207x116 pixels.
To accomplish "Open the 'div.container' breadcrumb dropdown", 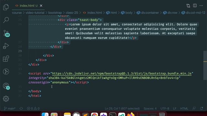I will pyautogui.click(x=148, y=13).
